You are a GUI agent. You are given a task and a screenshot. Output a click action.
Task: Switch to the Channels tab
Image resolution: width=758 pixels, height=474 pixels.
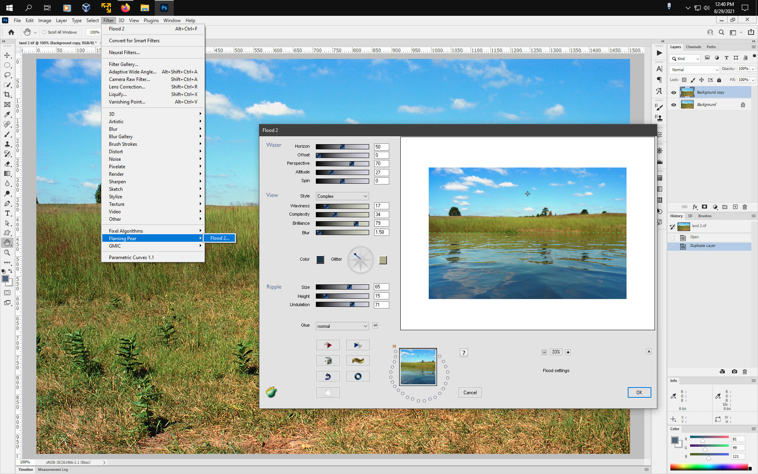[x=694, y=47]
